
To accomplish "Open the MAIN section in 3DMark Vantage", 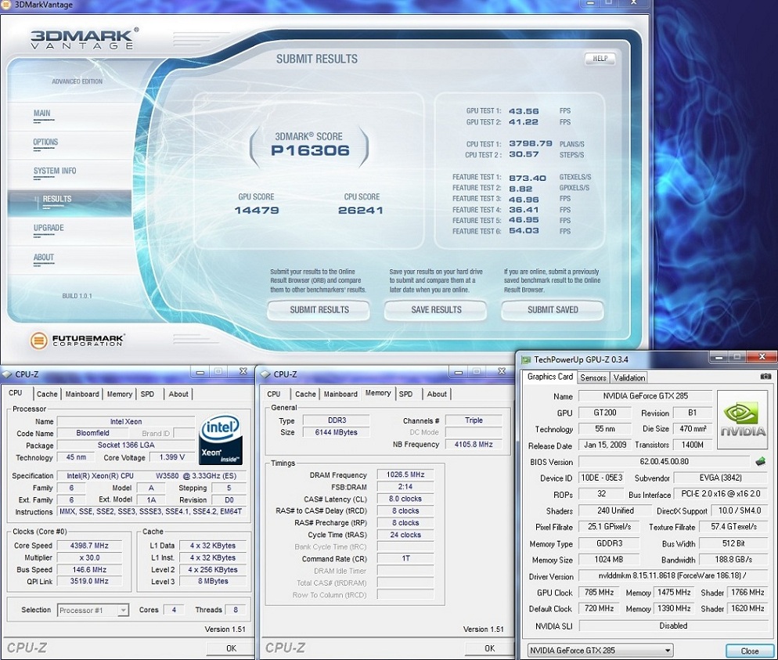I will pyautogui.click(x=41, y=114).
